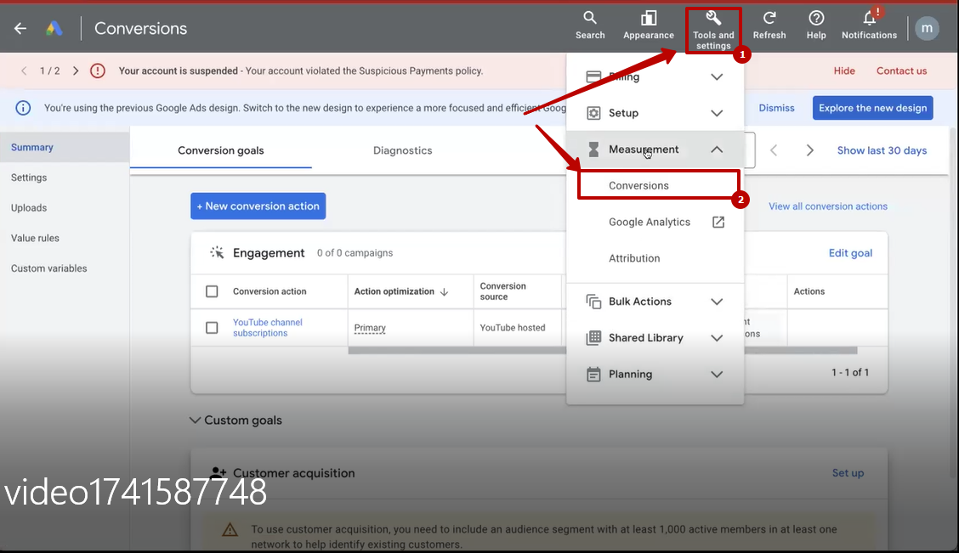Viewport: 959px width, 553px height.
Task: Click the Planning calendar icon
Action: click(593, 374)
